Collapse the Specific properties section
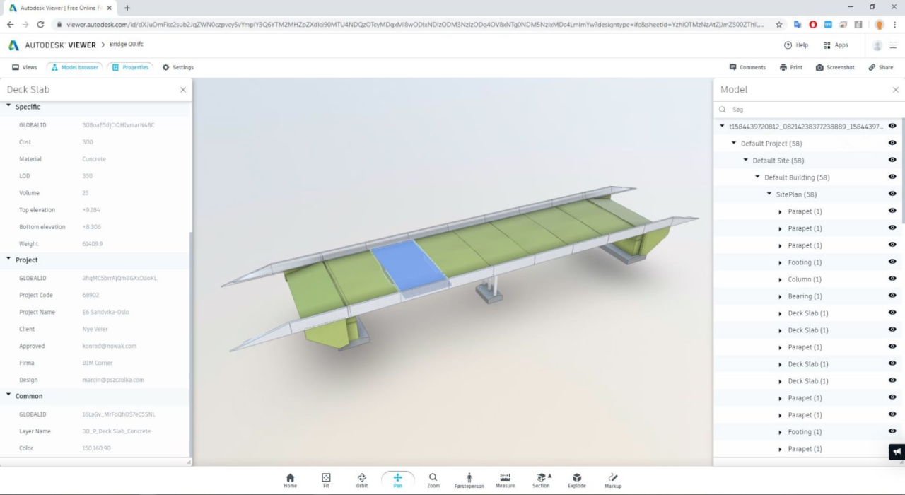This screenshot has width=905, height=495. point(8,106)
